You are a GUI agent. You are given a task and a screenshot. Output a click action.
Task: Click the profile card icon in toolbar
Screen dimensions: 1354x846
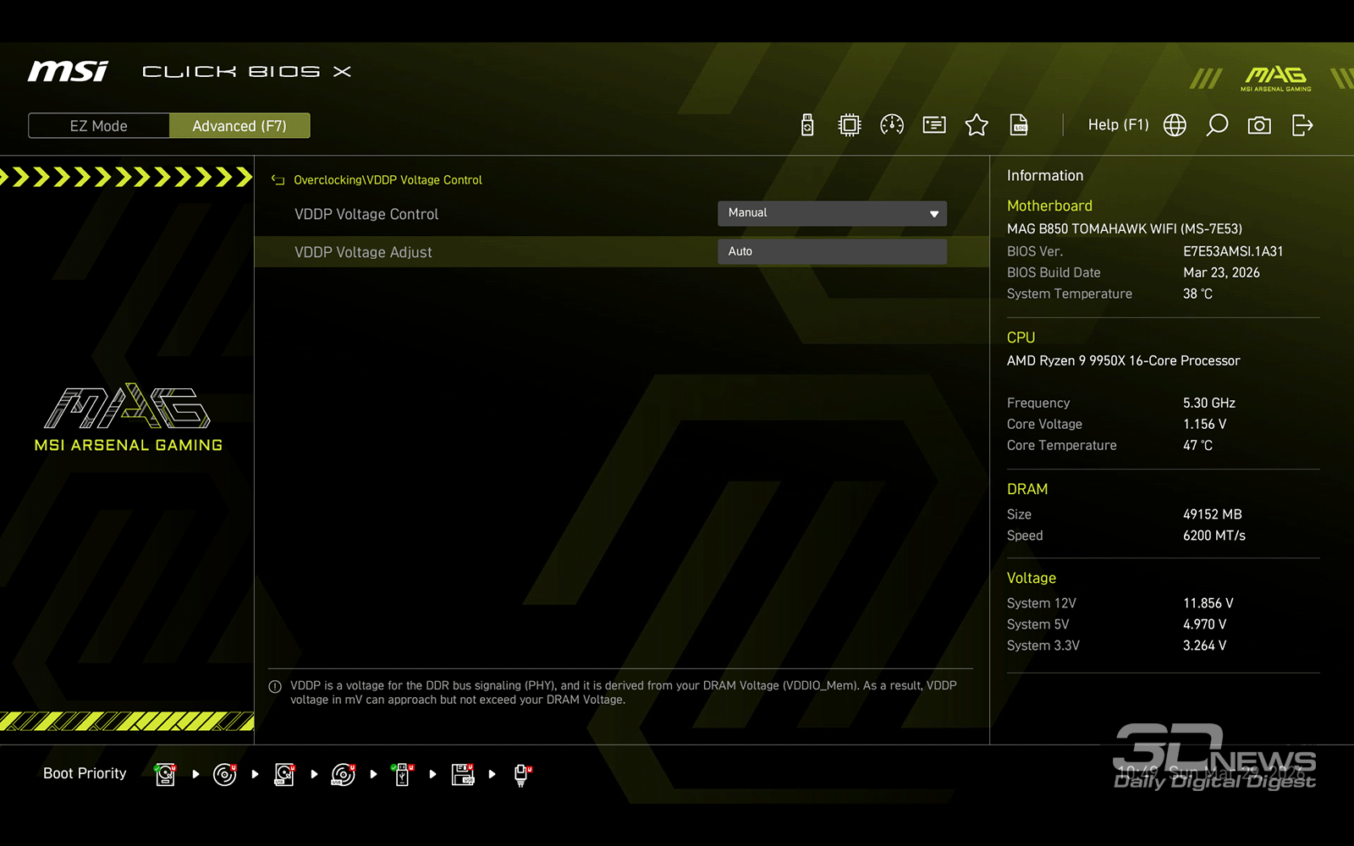pos(934,125)
